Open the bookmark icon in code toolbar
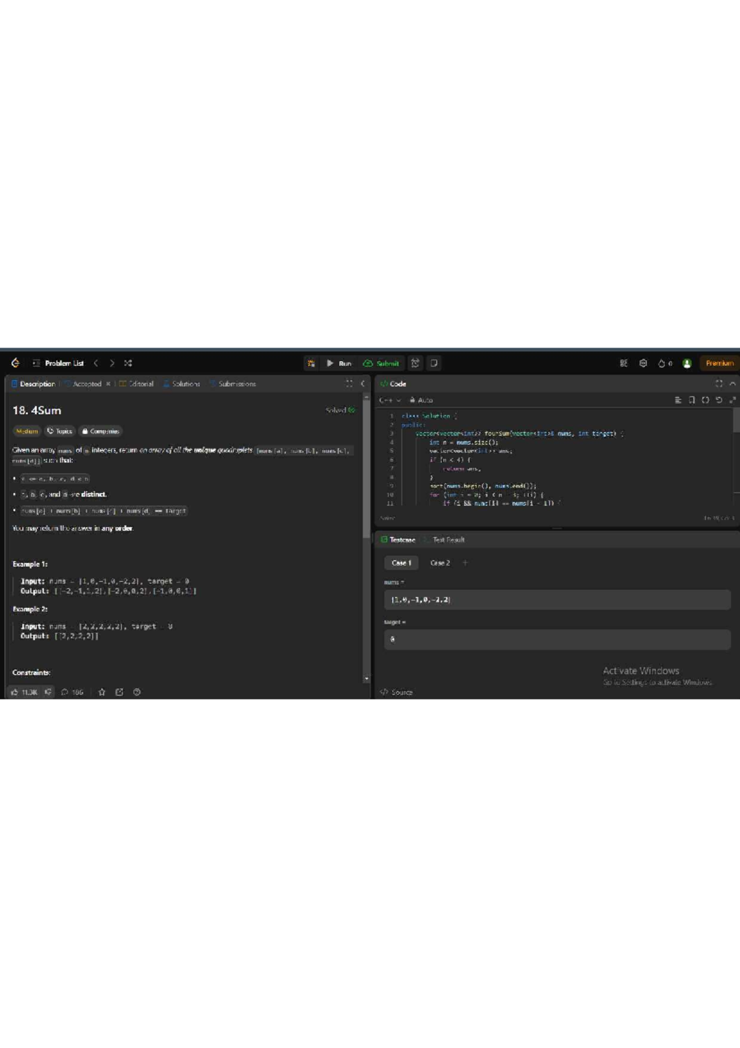The height and width of the screenshot is (1048, 740). point(691,400)
